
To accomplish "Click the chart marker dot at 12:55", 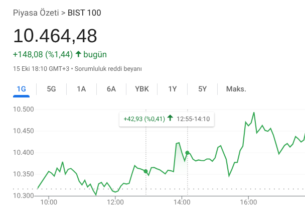I will [146, 172].
